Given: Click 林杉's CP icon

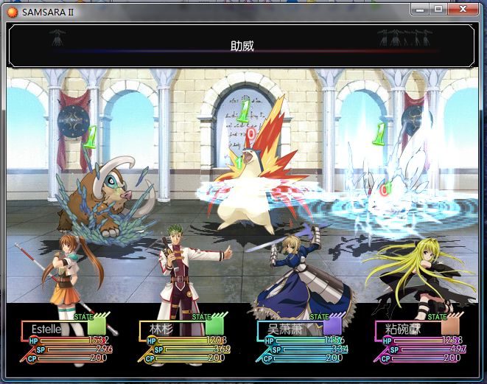Looking at the screenshot, I should [x=150, y=359].
